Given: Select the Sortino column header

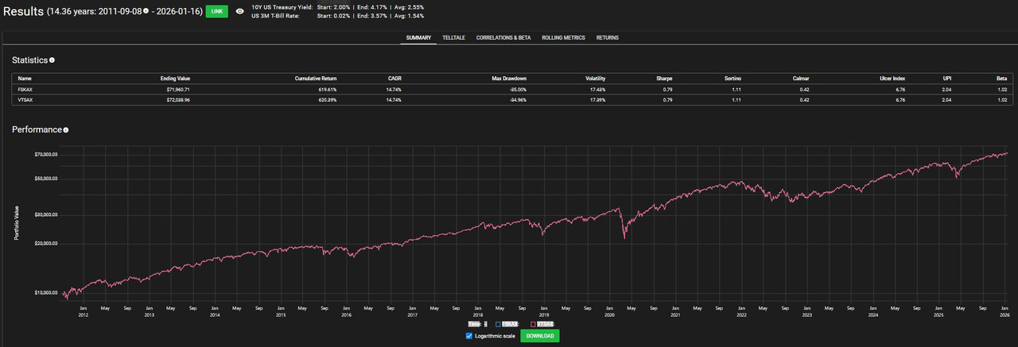Looking at the screenshot, I should (733, 79).
